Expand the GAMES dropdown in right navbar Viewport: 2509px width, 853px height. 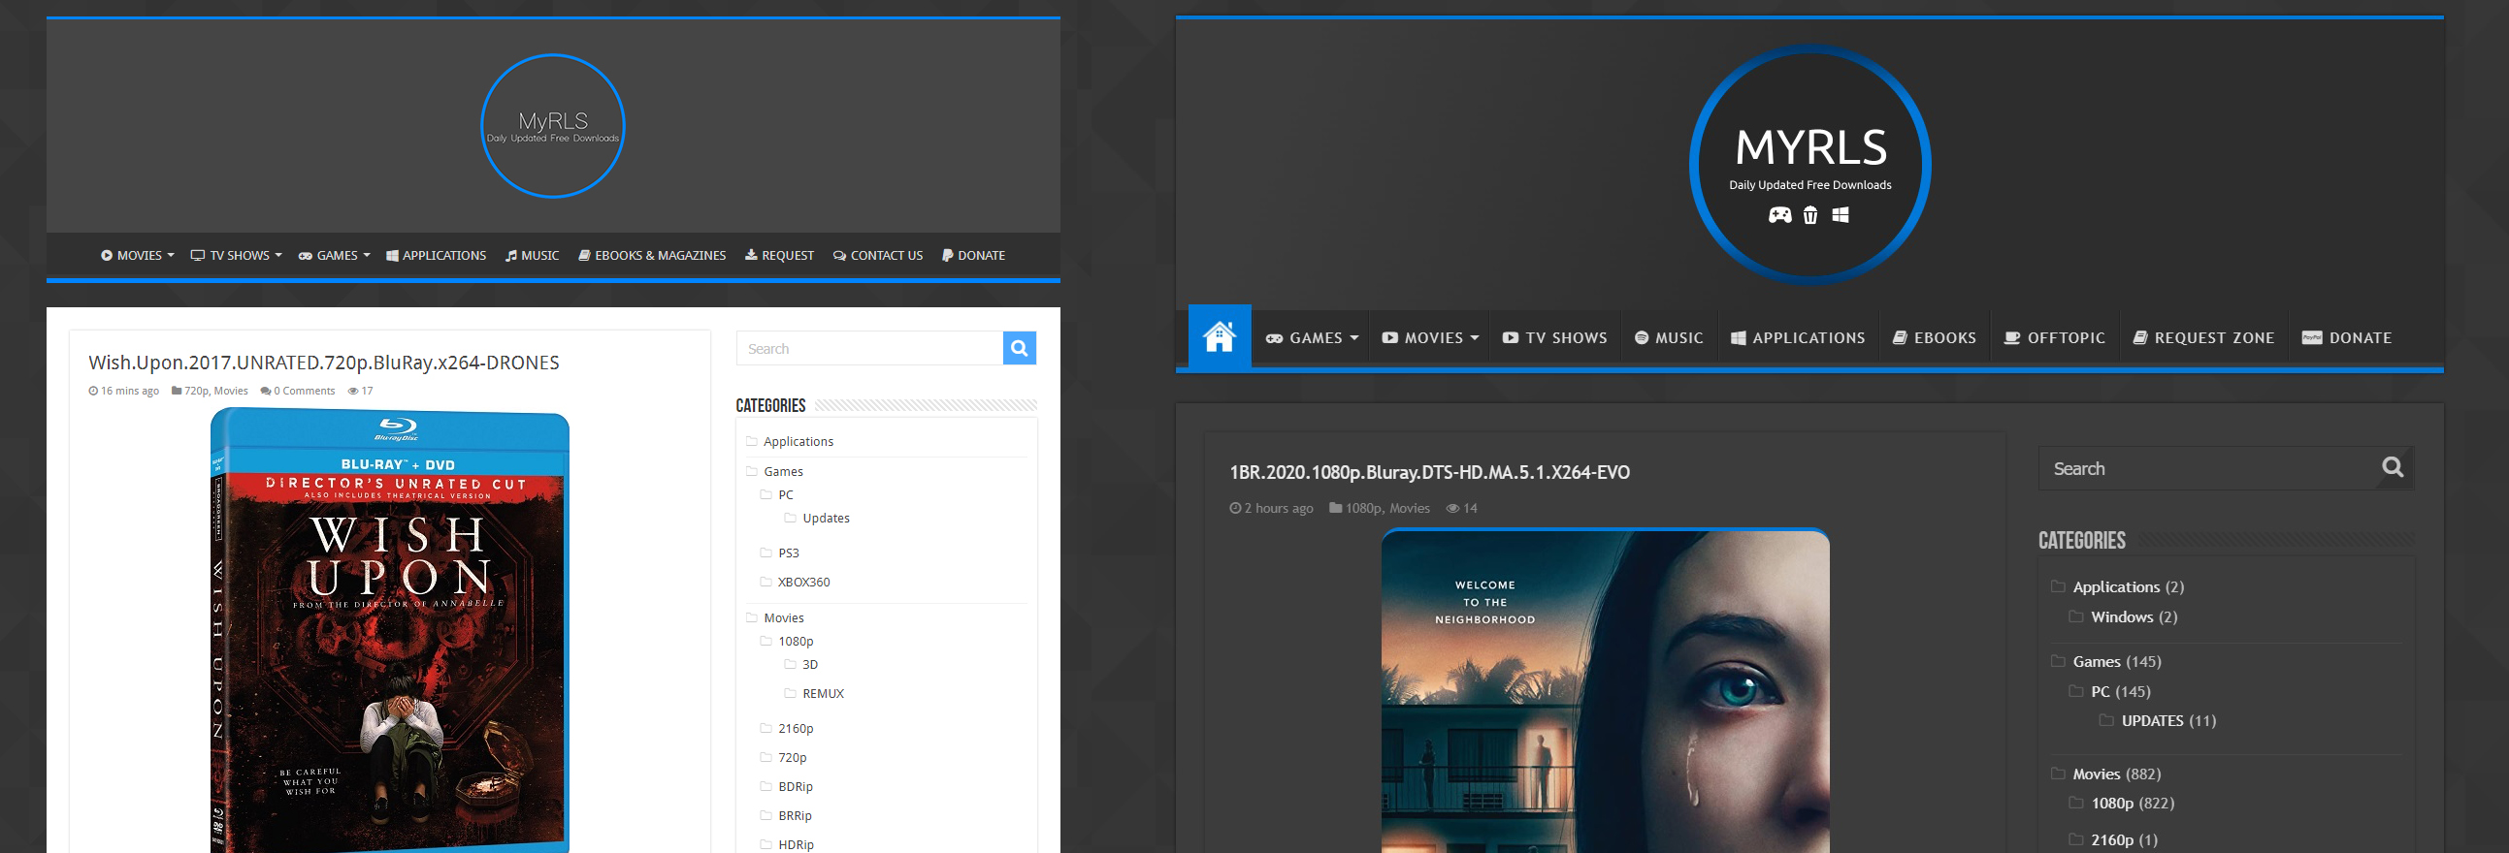pos(1312,338)
